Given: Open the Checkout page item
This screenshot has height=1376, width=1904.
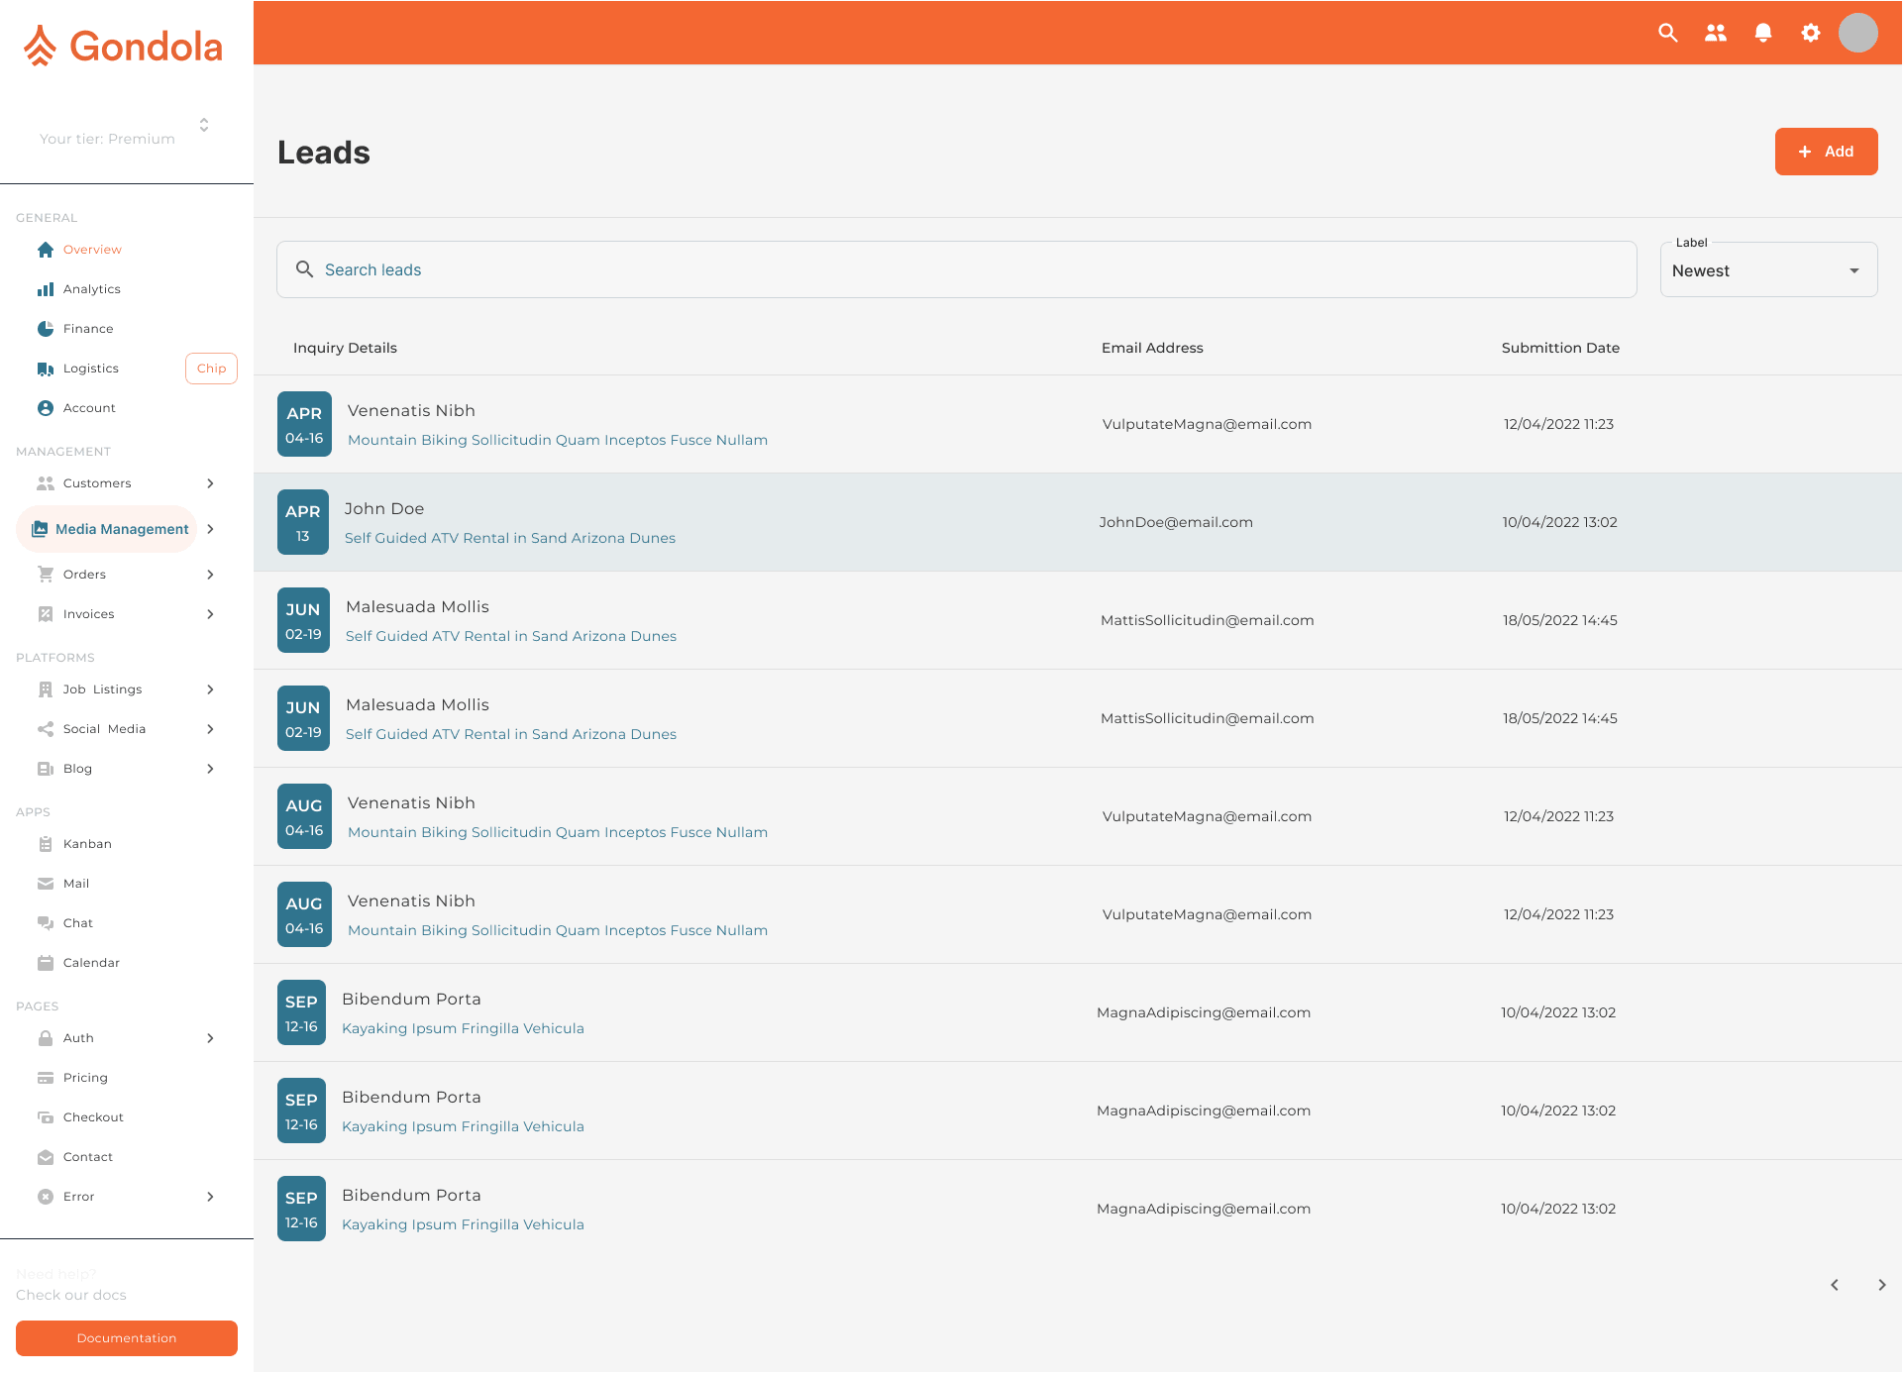Looking at the screenshot, I should [93, 1117].
